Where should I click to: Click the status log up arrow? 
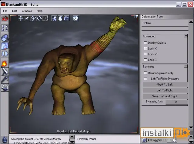pos(72,137)
